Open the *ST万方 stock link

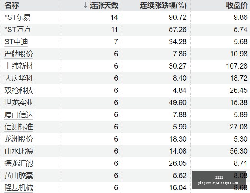click(x=17, y=30)
